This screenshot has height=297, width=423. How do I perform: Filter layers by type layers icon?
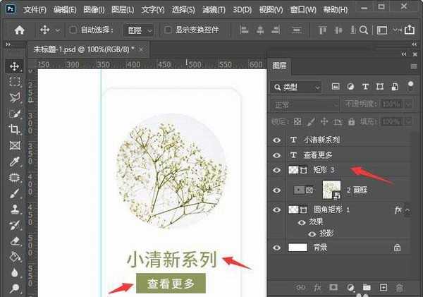point(364,87)
